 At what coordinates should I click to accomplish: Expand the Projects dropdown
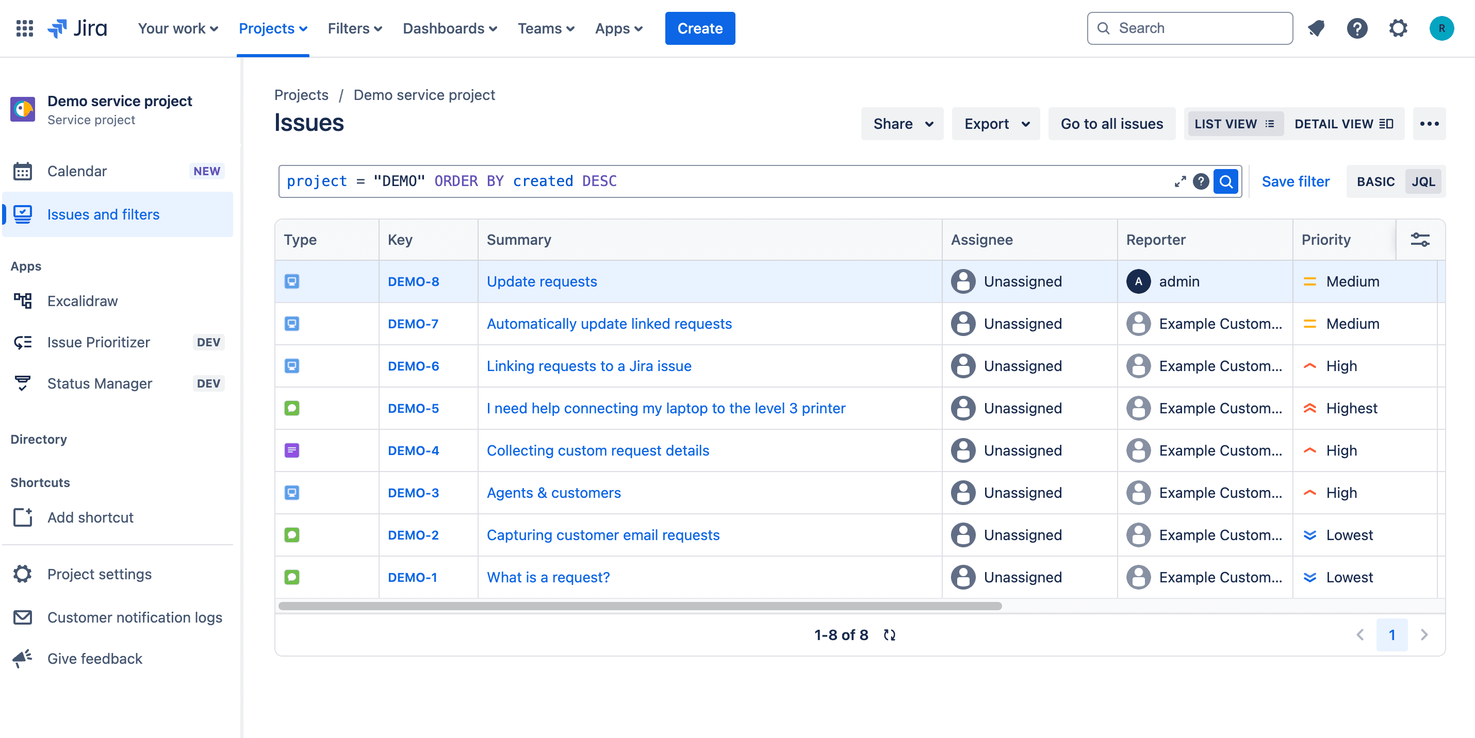click(272, 28)
